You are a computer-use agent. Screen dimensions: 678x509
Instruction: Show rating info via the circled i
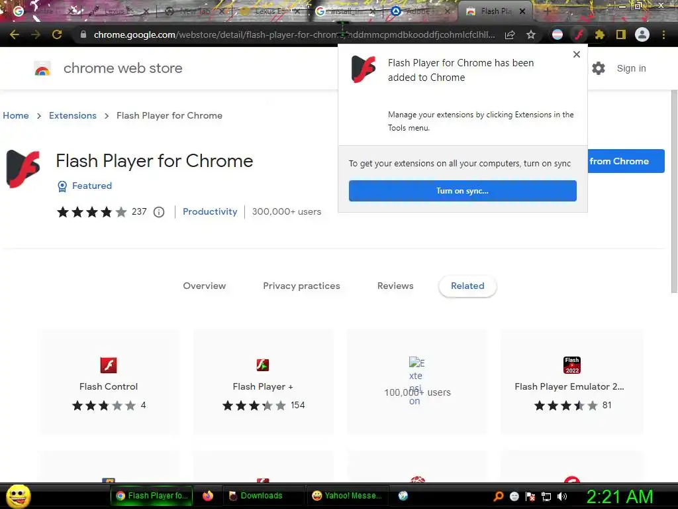(x=159, y=212)
